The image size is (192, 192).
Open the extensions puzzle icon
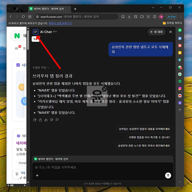pyautogui.click(x=123, y=17)
